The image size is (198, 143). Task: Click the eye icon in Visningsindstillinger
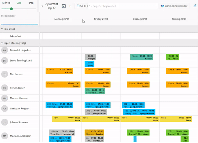tap(163, 6)
